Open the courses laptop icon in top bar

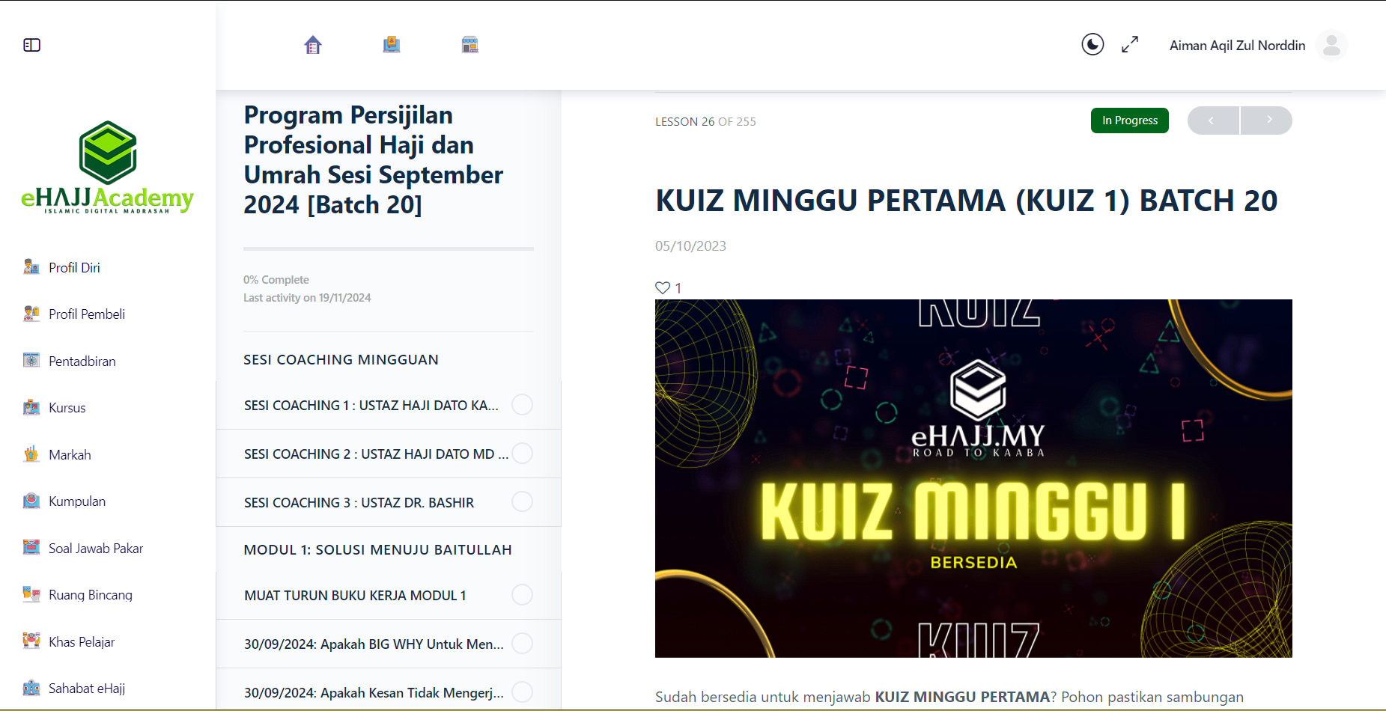(x=392, y=45)
